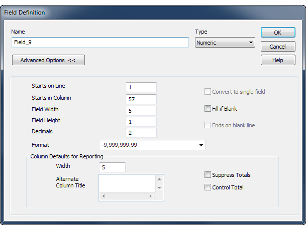Image resolution: width=306 pixels, height=225 pixels.
Task: Click the OK button
Action: coord(277,33)
